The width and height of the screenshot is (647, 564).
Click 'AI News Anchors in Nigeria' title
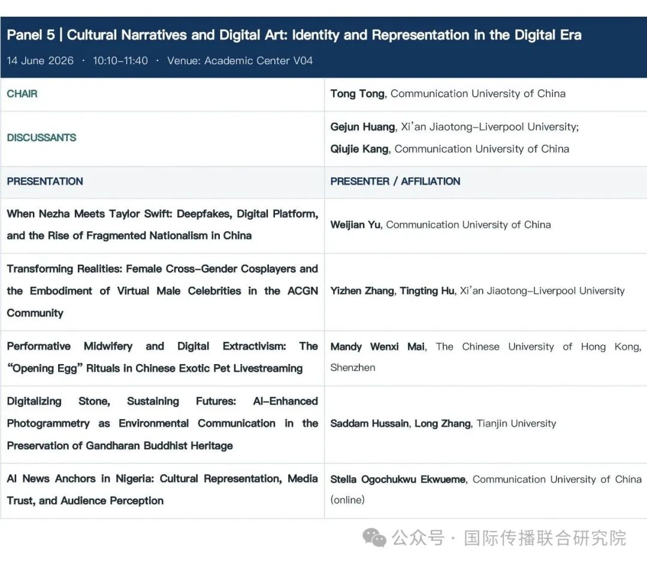pyautogui.click(x=162, y=489)
